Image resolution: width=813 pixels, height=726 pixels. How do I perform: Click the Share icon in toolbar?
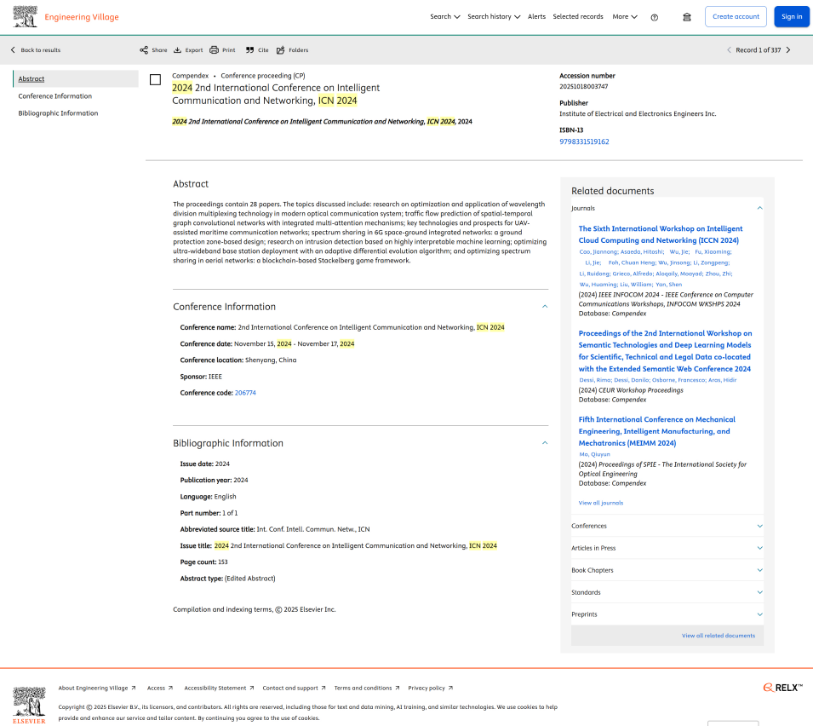click(144, 49)
